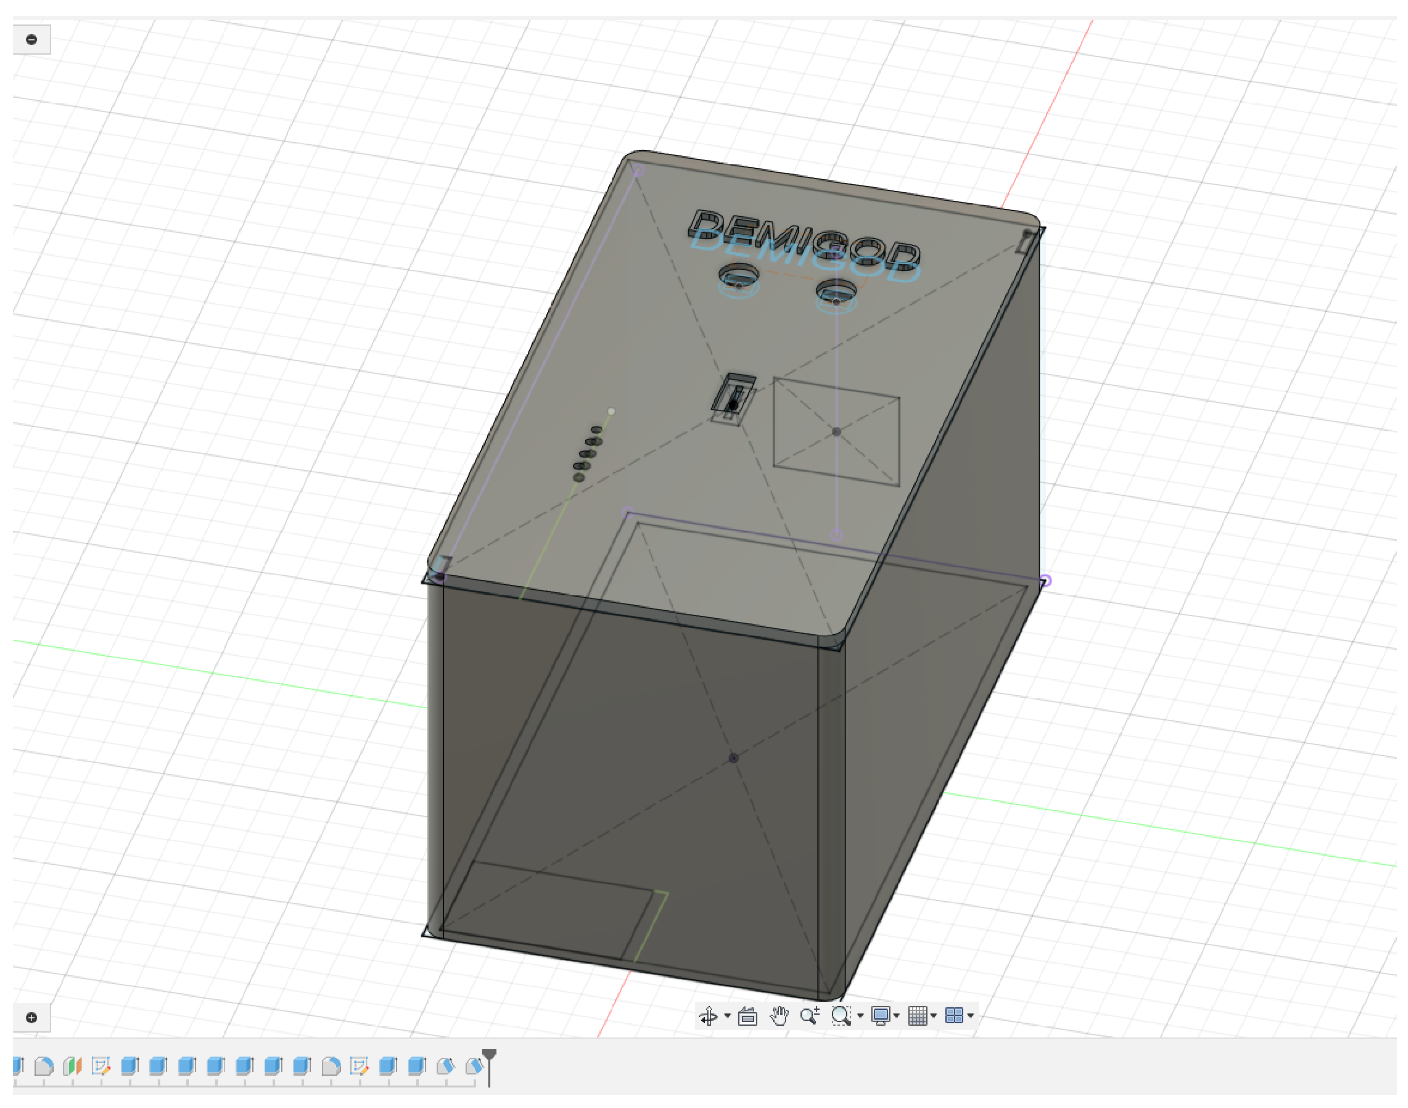The width and height of the screenshot is (1408, 1108).
Task: Click the Viewports four-pane icon
Action: pos(954,1016)
